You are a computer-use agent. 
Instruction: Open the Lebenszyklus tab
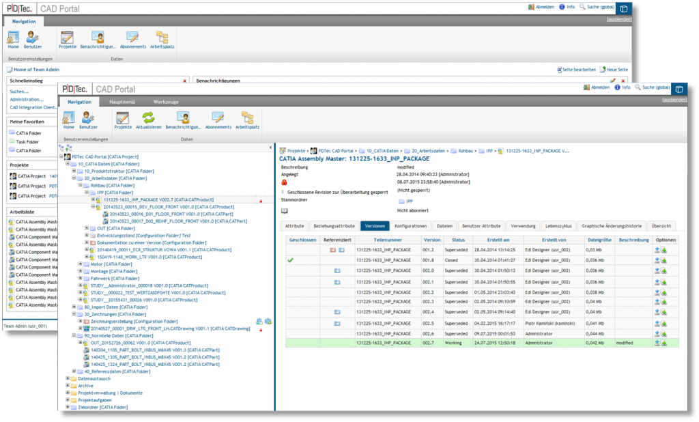coord(558,225)
